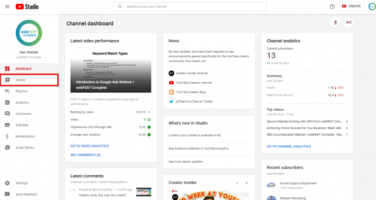
Task: Open Send feedback in the sidebar
Action: 29,194
